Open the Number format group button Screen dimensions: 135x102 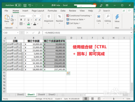click(x=59, y=19)
